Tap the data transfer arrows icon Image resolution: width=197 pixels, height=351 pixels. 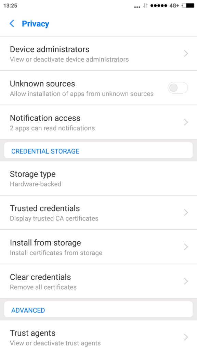(x=145, y=5)
